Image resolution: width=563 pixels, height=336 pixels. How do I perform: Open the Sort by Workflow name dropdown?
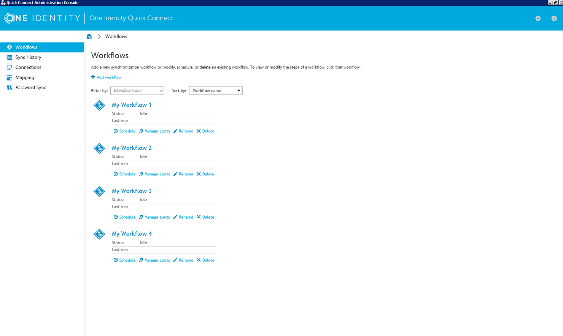(216, 91)
